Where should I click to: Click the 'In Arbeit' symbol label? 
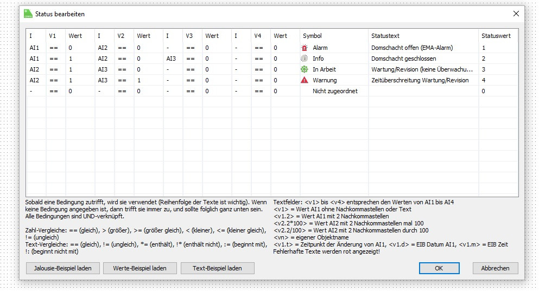tap(324, 69)
